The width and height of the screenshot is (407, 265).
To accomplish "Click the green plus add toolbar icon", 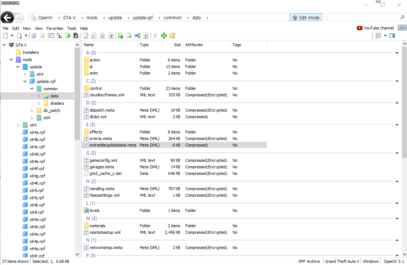I will click(164, 36).
